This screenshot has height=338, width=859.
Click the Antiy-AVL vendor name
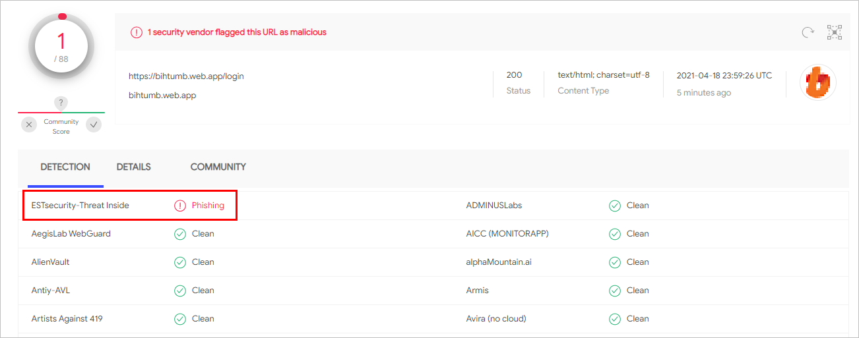[x=50, y=291]
